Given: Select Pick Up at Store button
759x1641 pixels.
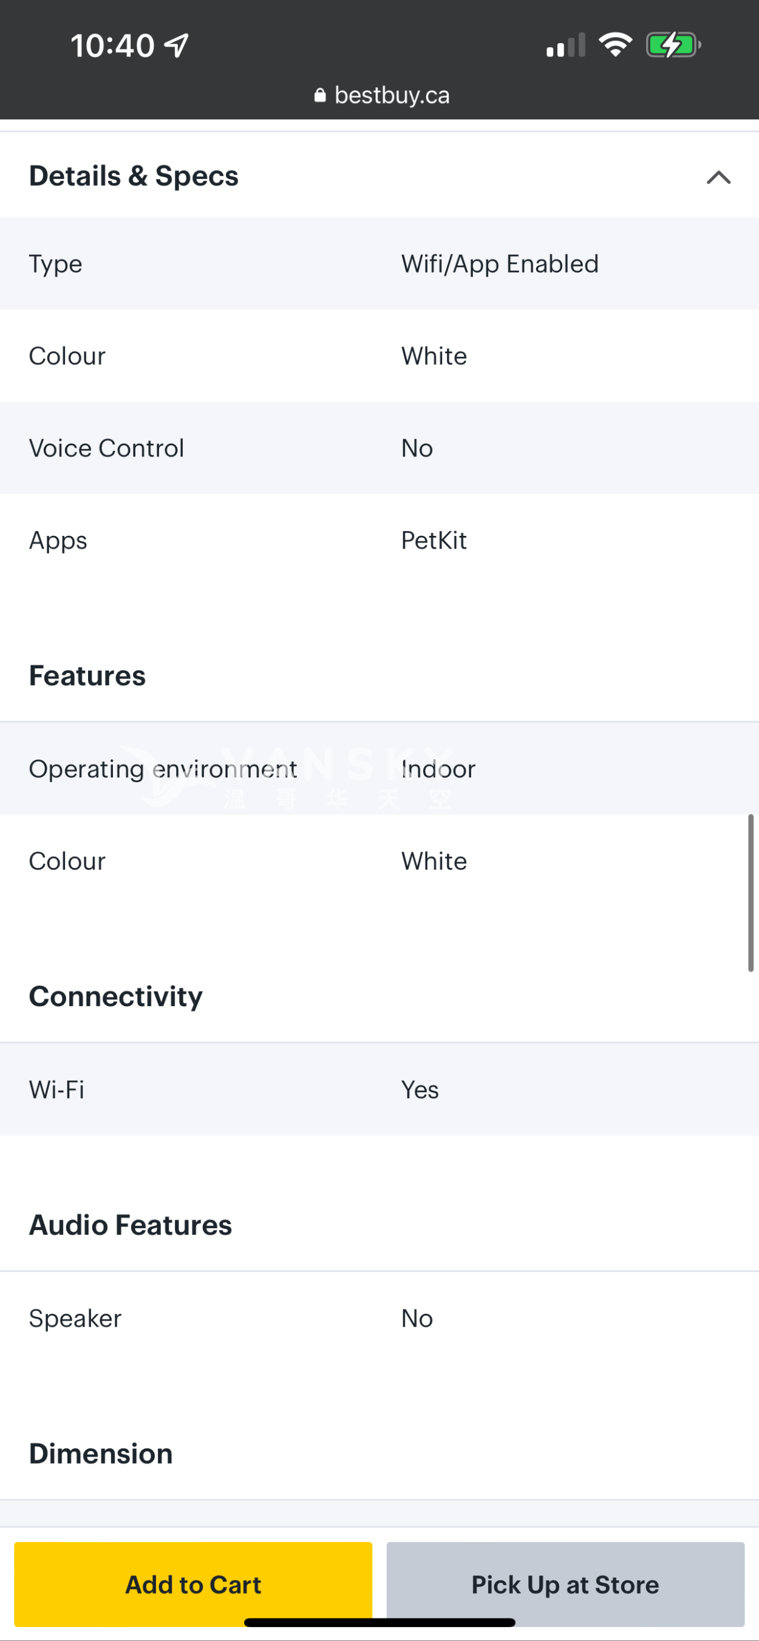Looking at the screenshot, I should pos(565,1585).
